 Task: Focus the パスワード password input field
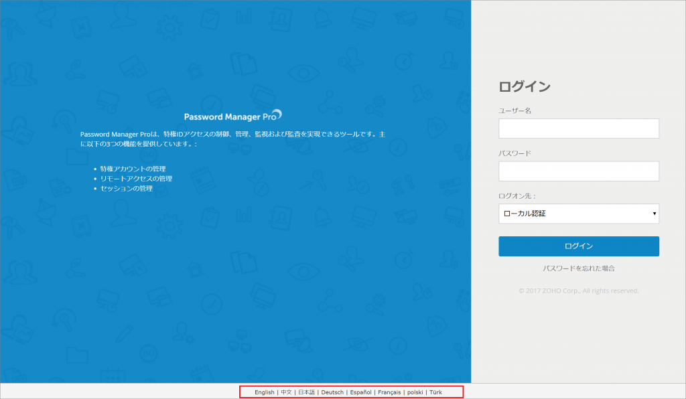pyautogui.click(x=578, y=171)
